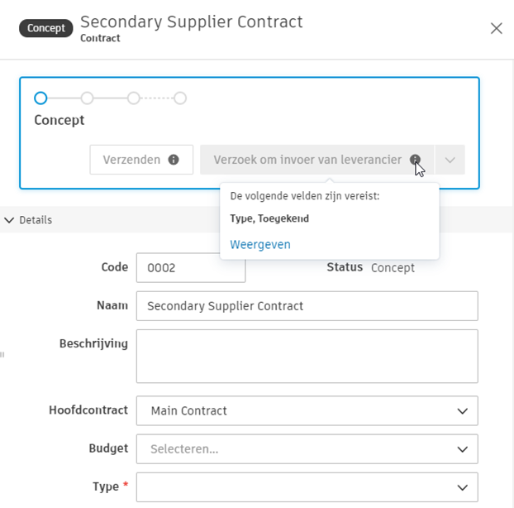
Task: Focus the Beschrijving text area
Action: (x=307, y=356)
